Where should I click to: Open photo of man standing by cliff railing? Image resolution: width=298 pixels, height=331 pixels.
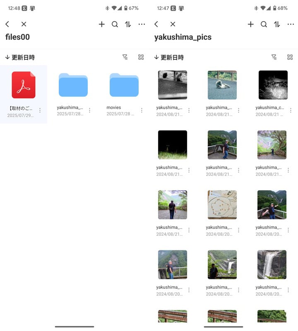click(x=173, y=265)
